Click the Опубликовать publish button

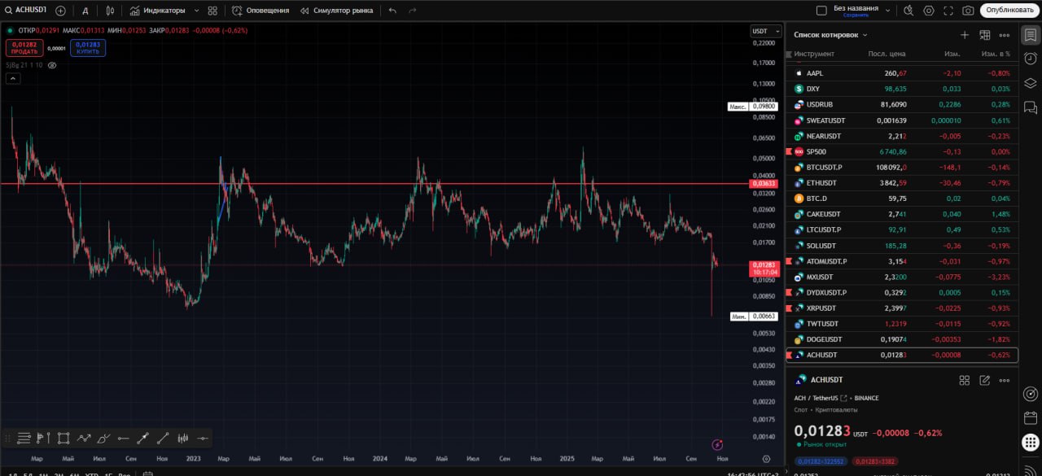[x=1009, y=11]
